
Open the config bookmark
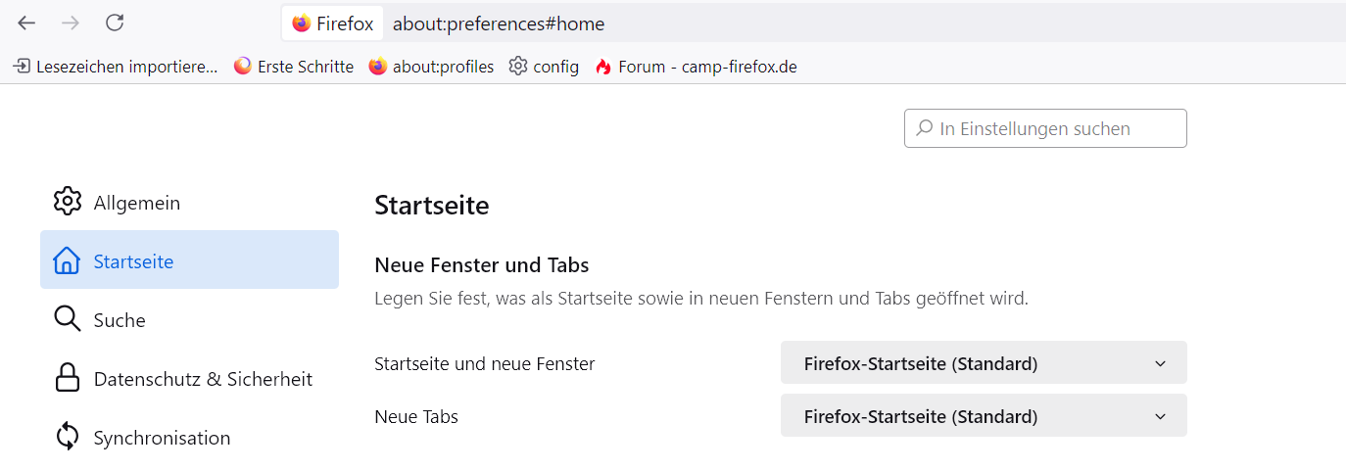point(544,67)
